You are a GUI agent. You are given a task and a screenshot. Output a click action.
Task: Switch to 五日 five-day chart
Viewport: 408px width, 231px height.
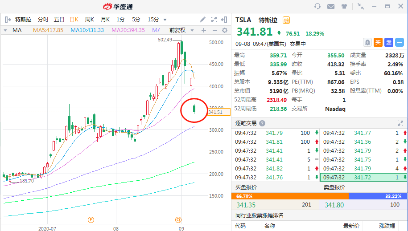click(59, 20)
